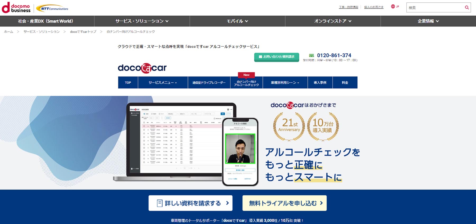Click the tagline クラウドで正確・スマートな点呼を実現
Viewport: 476px width, 224px height.
tap(150, 47)
